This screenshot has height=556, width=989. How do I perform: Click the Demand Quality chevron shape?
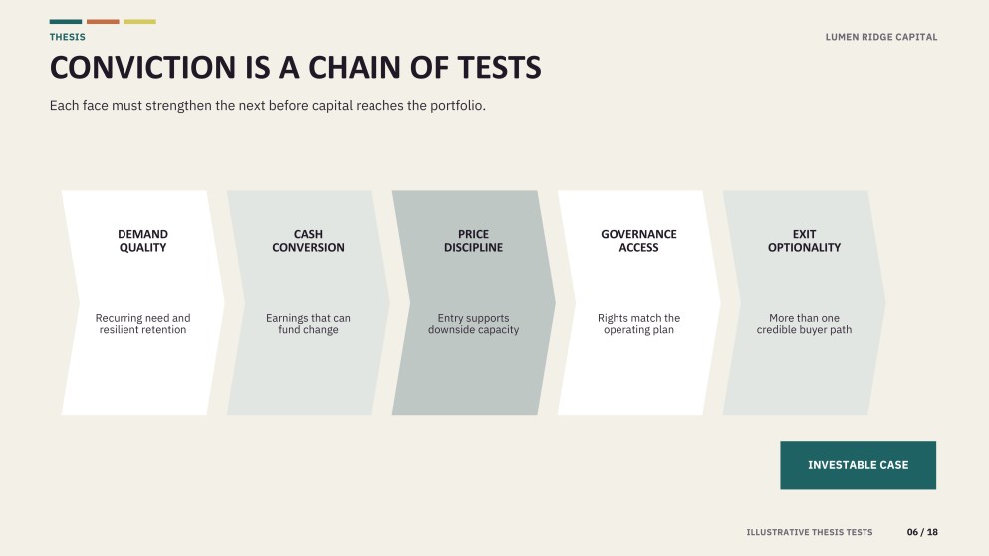tap(143, 302)
